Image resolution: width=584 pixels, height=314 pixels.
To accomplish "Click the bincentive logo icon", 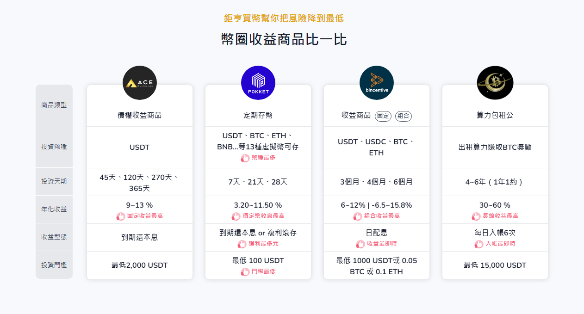I will (376, 83).
